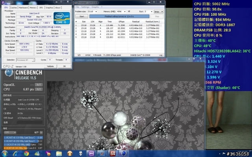Open Yahoo Messenger taskbar icon

(x=48, y=153)
